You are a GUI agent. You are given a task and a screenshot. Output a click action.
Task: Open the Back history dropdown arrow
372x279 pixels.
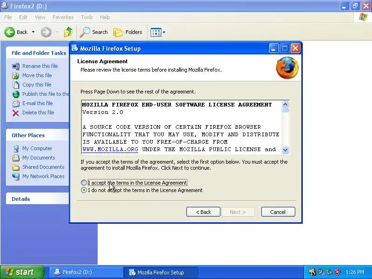point(33,32)
